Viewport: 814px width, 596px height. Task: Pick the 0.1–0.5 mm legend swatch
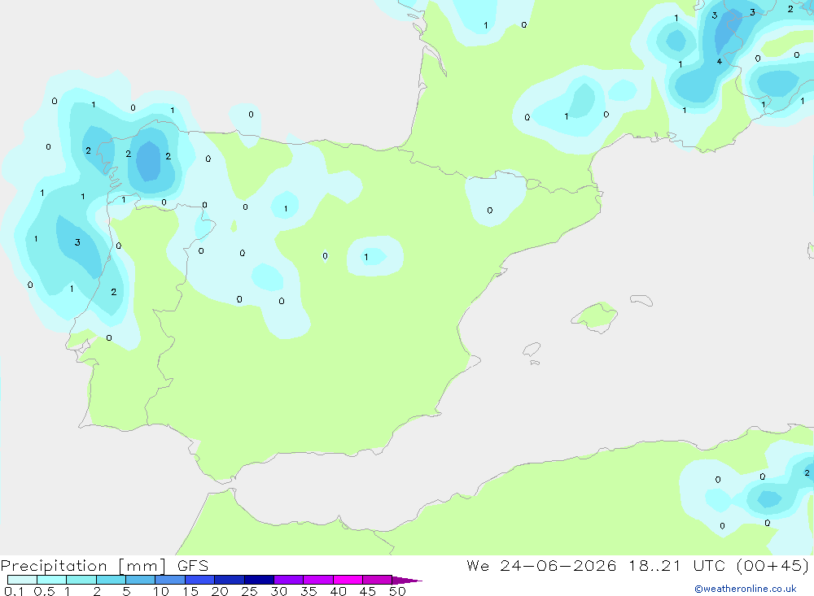(x=22, y=580)
